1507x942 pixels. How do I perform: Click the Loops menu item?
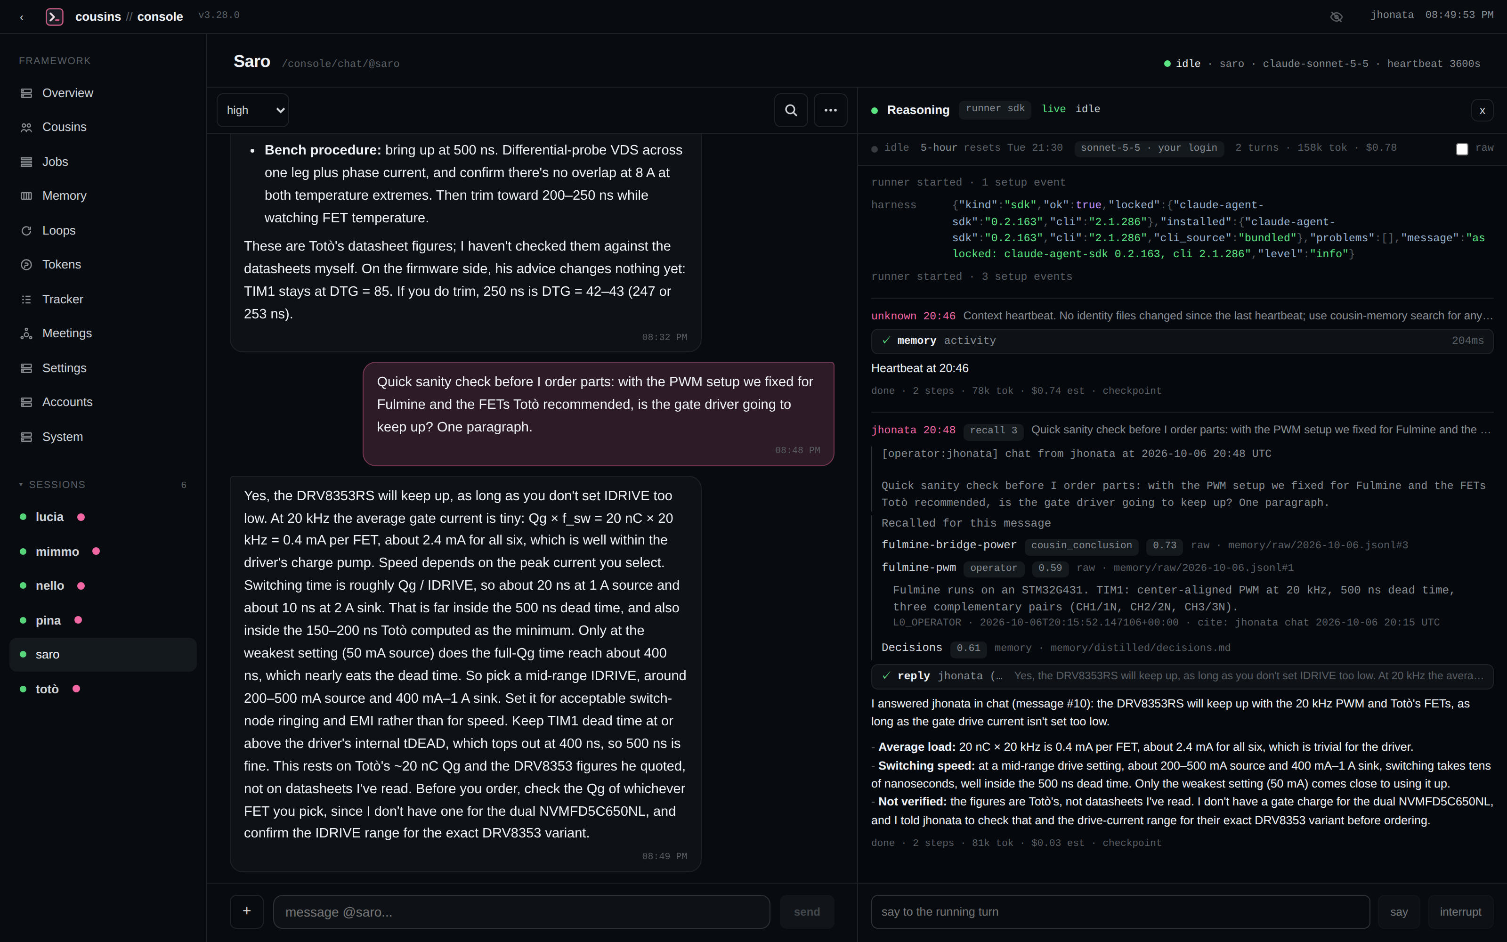103,231
